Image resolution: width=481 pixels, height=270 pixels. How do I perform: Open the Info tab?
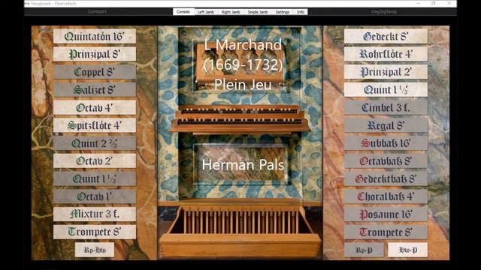[301, 12]
